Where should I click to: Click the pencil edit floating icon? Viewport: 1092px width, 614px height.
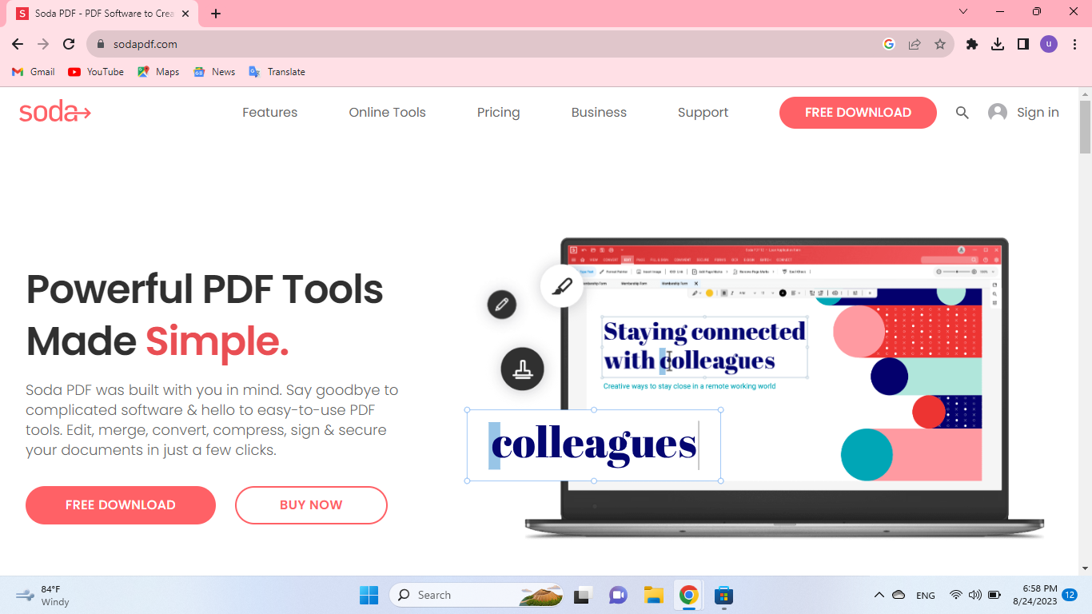[502, 305]
